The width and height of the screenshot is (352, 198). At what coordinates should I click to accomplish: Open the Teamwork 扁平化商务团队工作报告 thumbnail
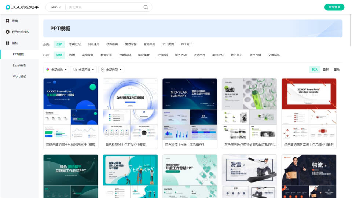[130, 176]
